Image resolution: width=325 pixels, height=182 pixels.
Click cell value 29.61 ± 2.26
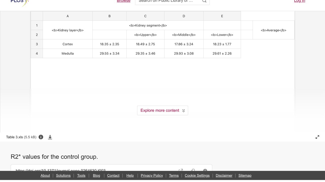222,53
